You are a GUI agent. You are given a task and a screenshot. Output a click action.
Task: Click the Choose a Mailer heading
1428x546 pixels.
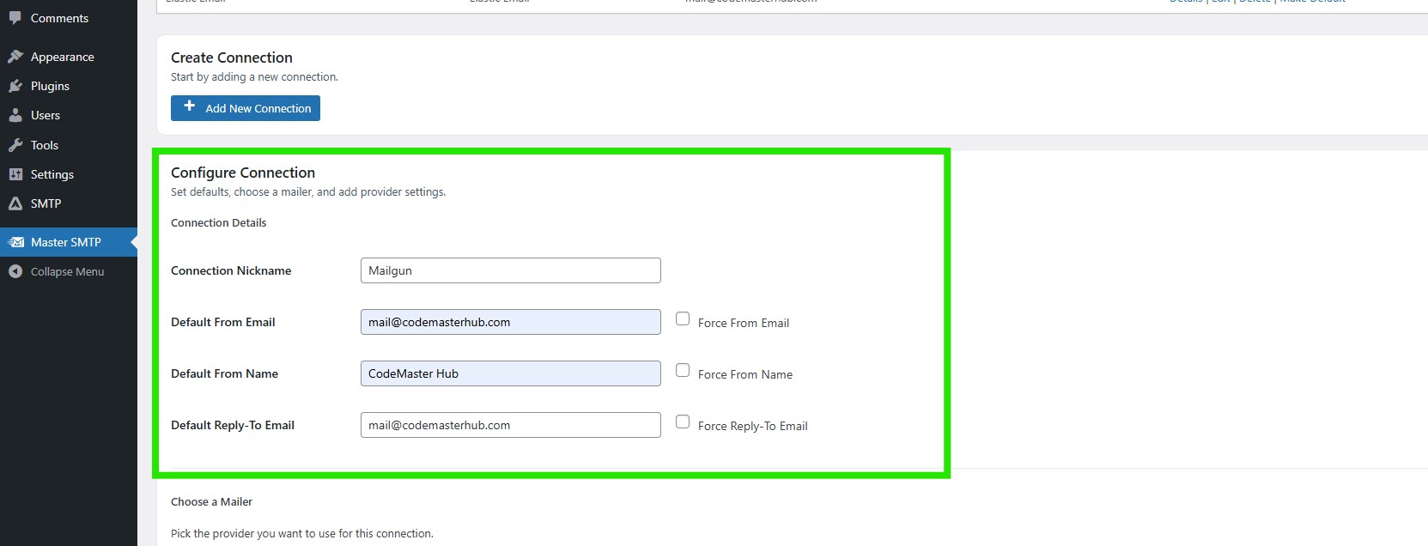coord(211,501)
